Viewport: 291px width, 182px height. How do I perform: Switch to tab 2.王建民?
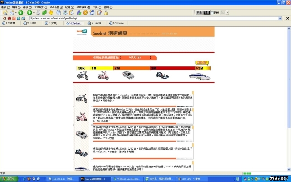point(31,23)
